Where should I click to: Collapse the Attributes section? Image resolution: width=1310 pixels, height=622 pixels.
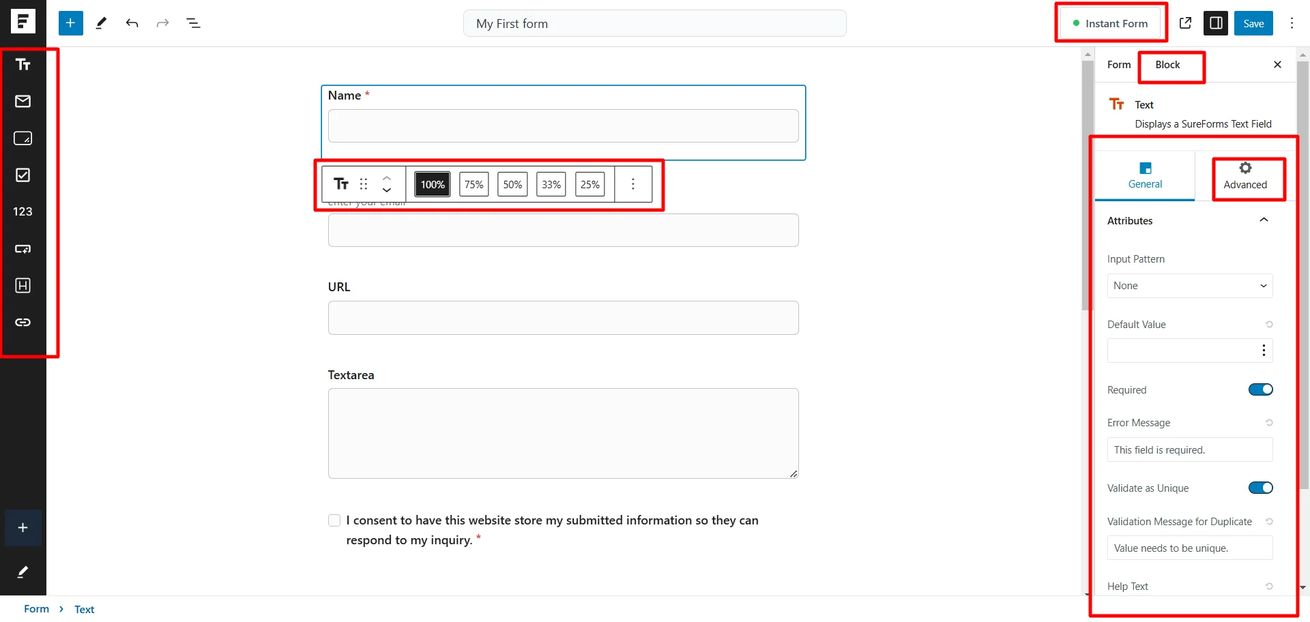coord(1264,220)
